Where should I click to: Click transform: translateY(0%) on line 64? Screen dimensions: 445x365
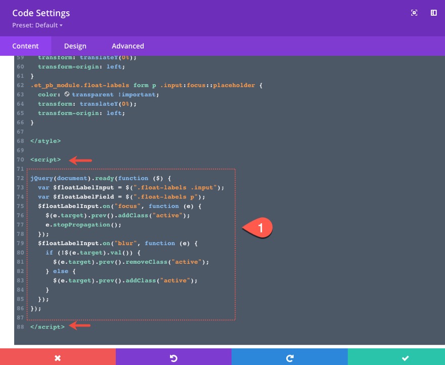[x=87, y=104]
